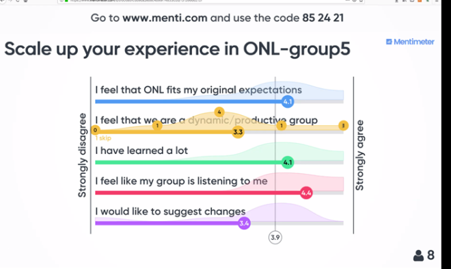The width and height of the screenshot is (451, 269).
Task: Click the 'Strongly agree' axis label
Action: point(359,155)
